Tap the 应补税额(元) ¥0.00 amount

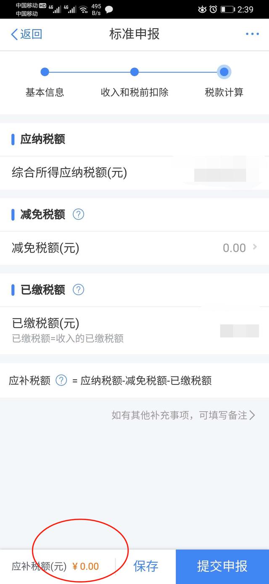point(86,566)
